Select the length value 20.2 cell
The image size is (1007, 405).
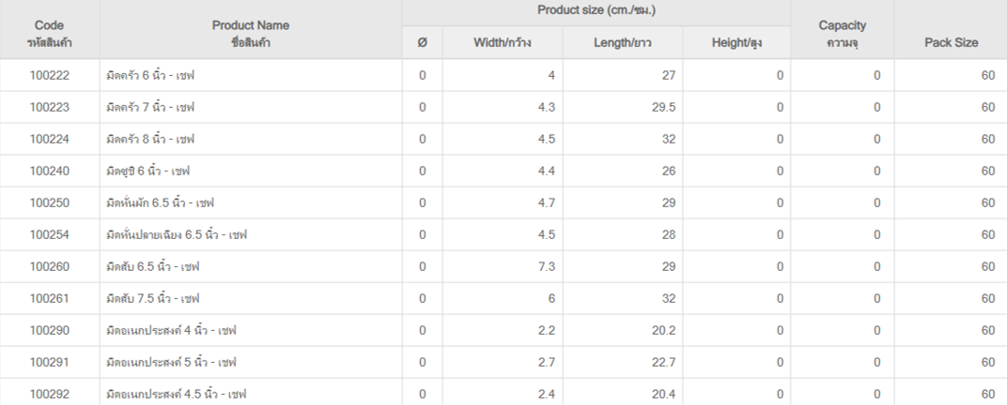pos(622,331)
